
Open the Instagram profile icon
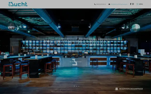pos(133,4)
